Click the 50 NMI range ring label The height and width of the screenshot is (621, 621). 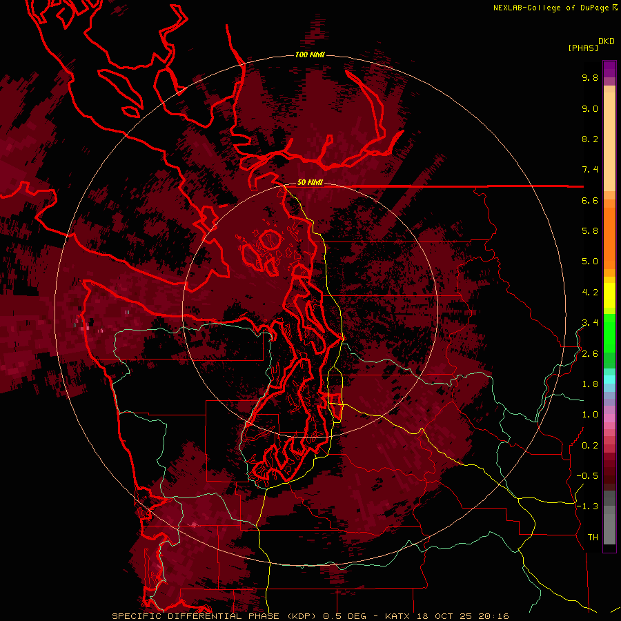[x=310, y=182]
